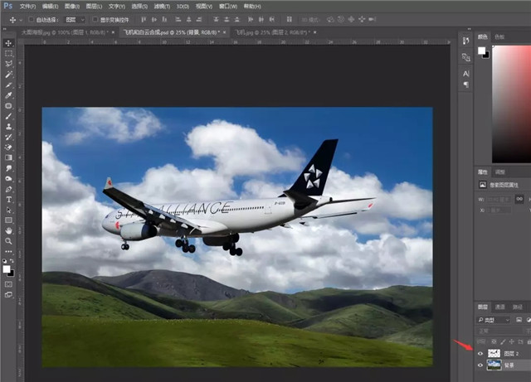Pick a color in the color picker field
Viewport: 531px width, 382px height.
(x=510, y=99)
